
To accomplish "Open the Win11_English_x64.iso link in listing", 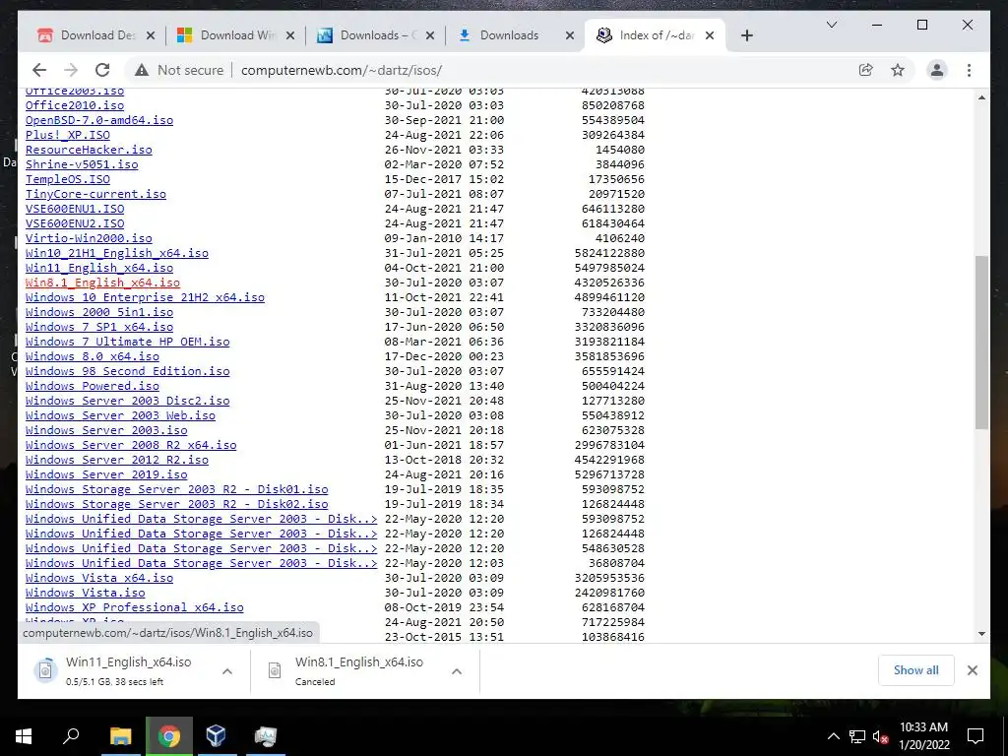I will [99, 268].
